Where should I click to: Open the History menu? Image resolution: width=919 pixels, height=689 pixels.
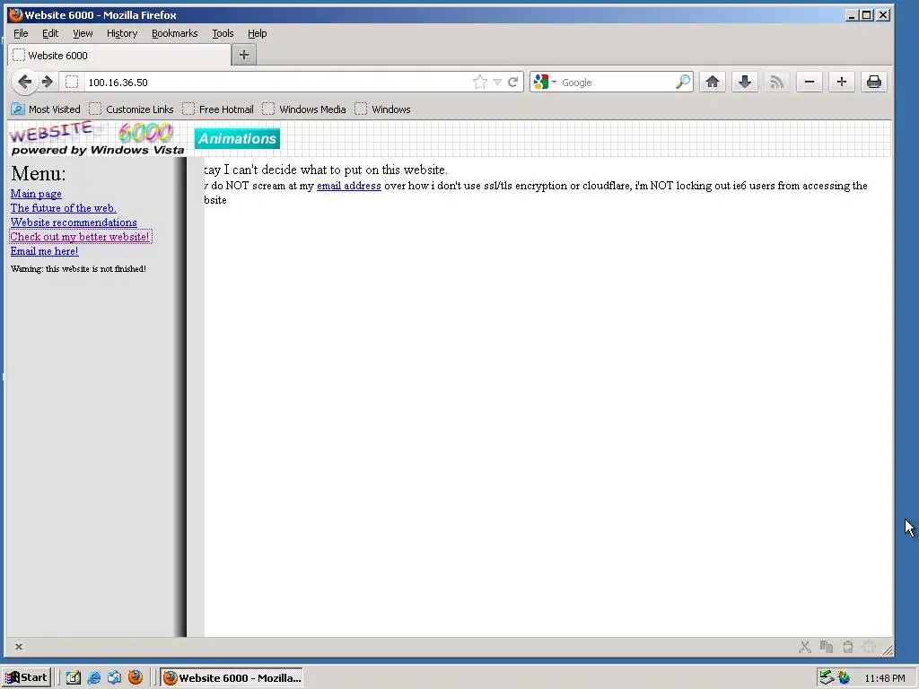pos(122,33)
